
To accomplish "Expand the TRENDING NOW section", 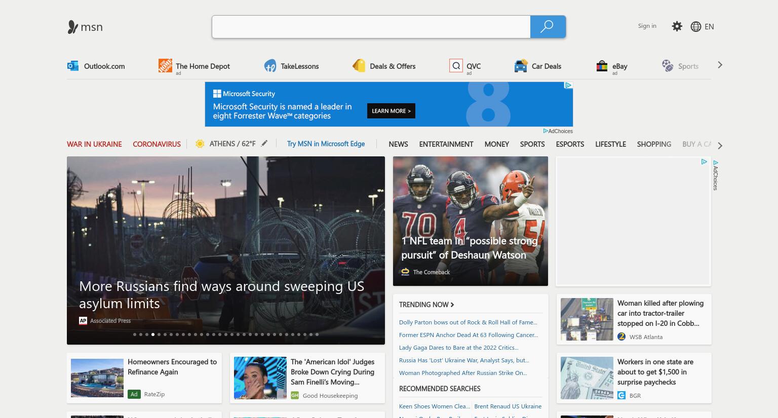I will (426, 305).
